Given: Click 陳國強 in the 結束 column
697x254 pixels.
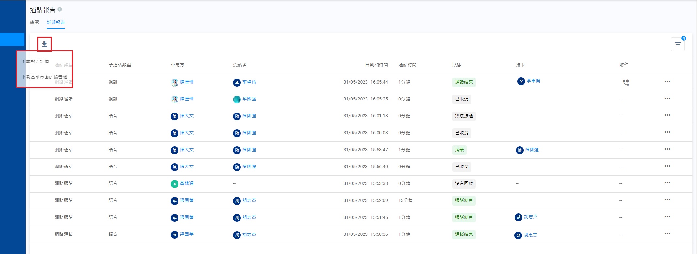Looking at the screenshot, I should coord(532,150).
